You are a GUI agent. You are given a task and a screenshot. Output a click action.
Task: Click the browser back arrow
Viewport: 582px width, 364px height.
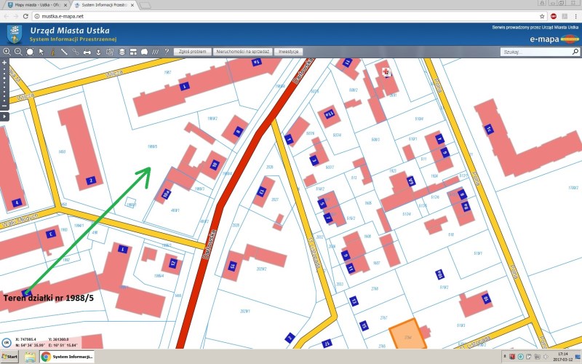click(x=7, y=16)
